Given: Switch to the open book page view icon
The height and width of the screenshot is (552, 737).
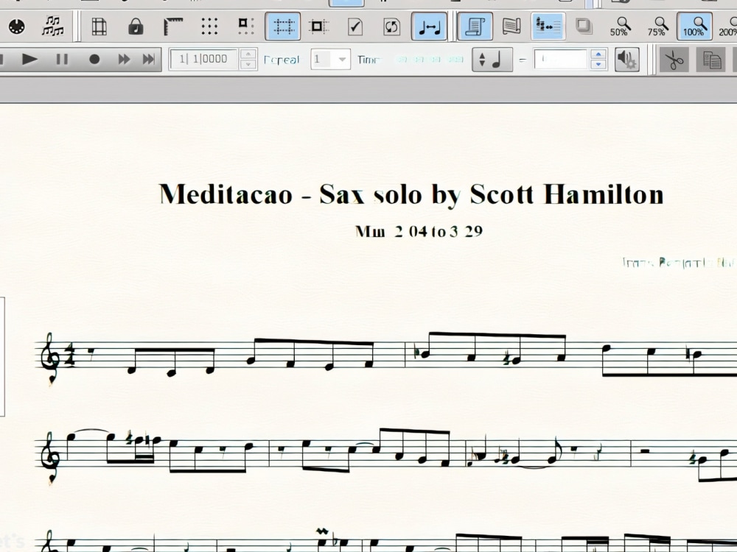Looking at the screenshot, I should click(511, 26).
